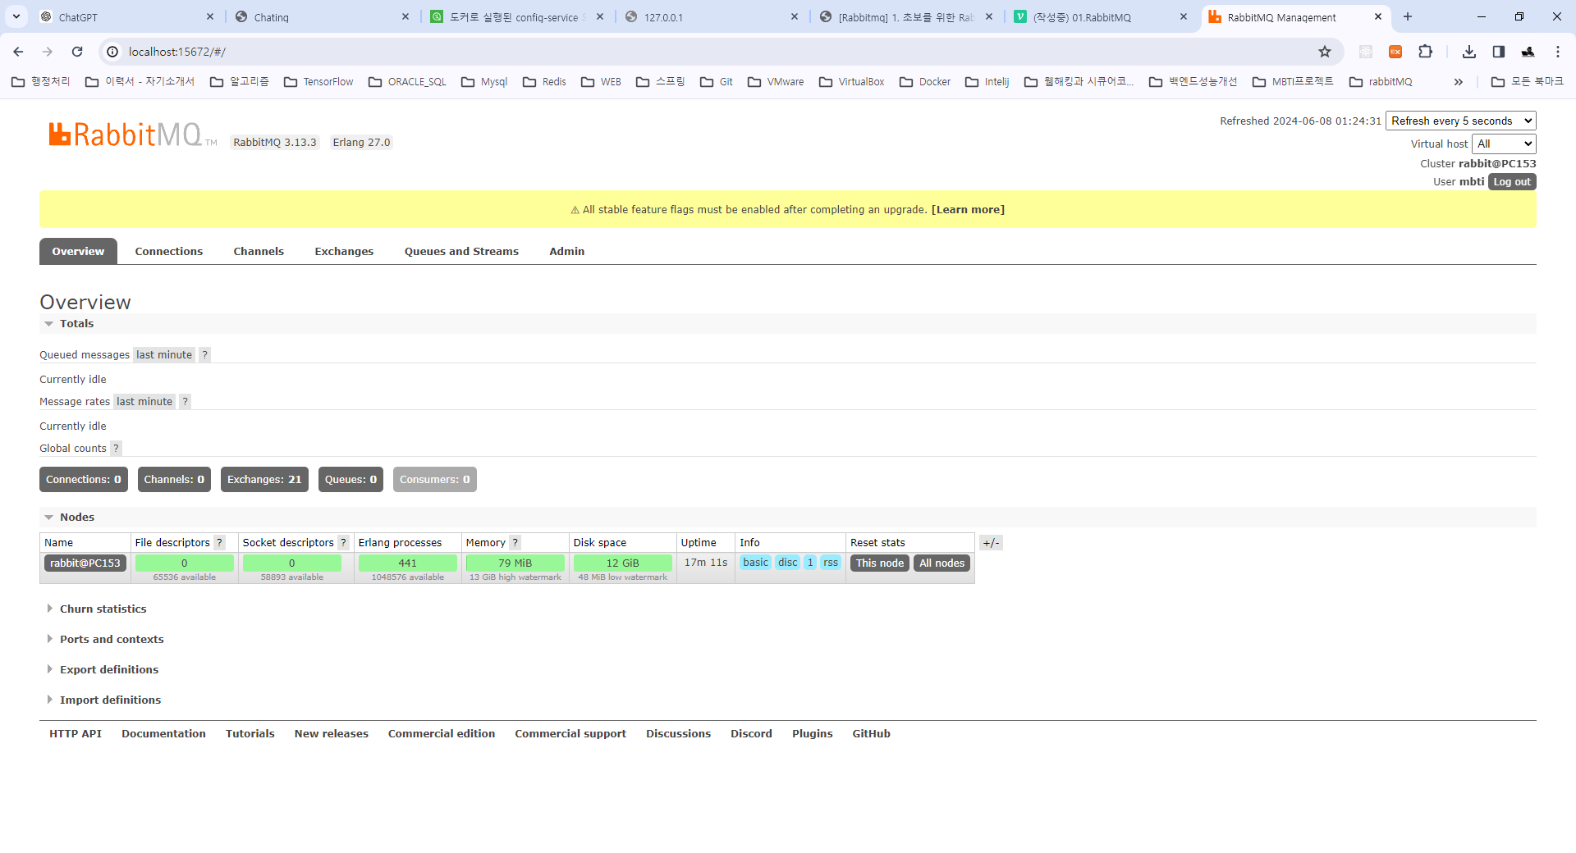The height and width of the screenshot is (853, 1576).
Task: Reset stats for All nodes
Action: point(942,563)
